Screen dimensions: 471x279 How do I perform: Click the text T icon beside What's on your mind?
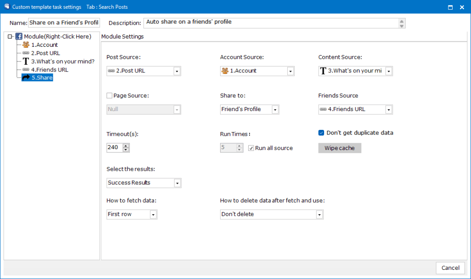pyautogui.click(x=26, y=61)
